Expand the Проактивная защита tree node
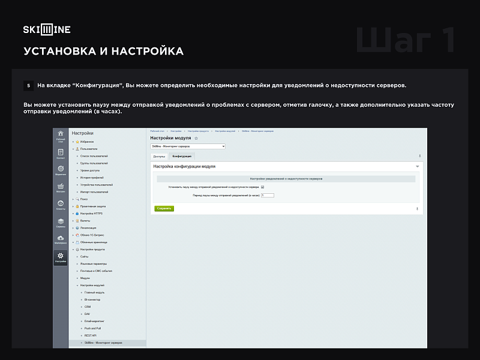This screenshot has width=480, height=360. click(73, 206)
